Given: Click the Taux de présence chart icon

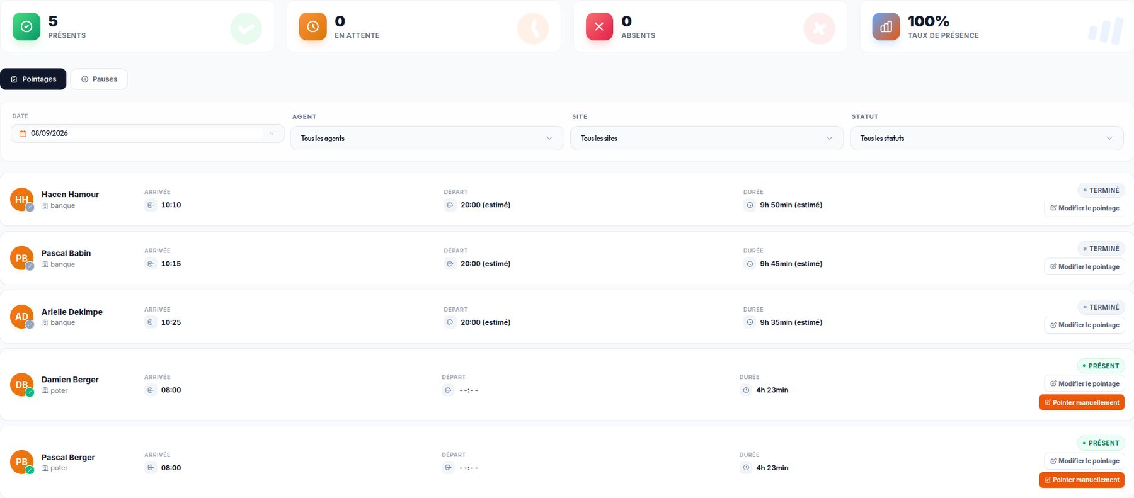Looking at the screenshot, I should [886, 26].
